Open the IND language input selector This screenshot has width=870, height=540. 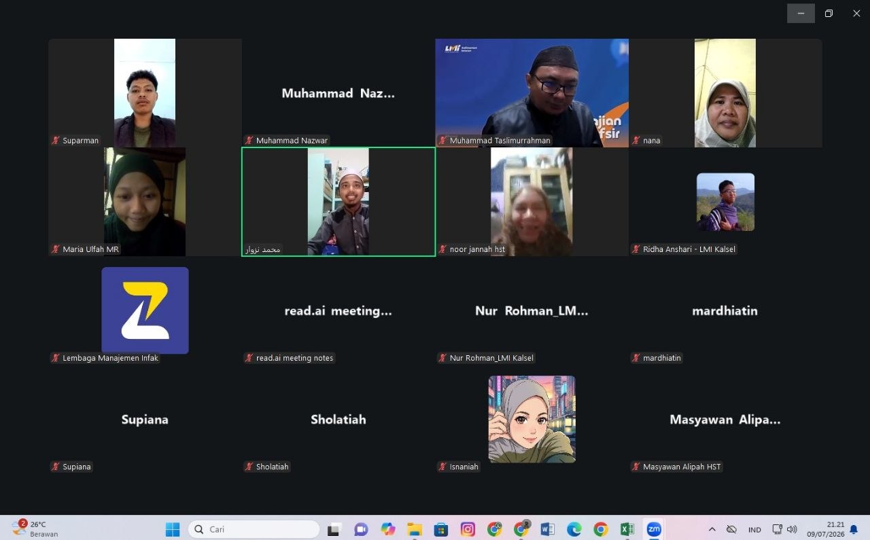click(x=754, y=529)
